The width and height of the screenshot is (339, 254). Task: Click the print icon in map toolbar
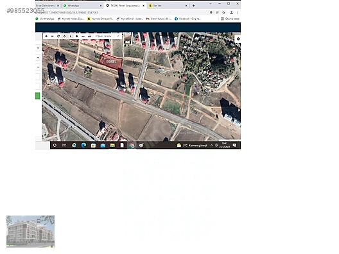pyautogui.click(x=89, y=37)
